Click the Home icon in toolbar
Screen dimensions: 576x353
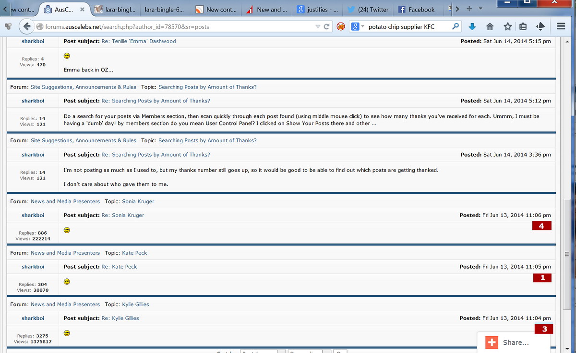click(x=490, y=27)
